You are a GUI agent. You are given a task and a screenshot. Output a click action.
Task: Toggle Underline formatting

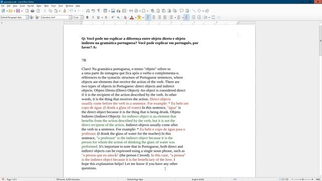point(98,18)
